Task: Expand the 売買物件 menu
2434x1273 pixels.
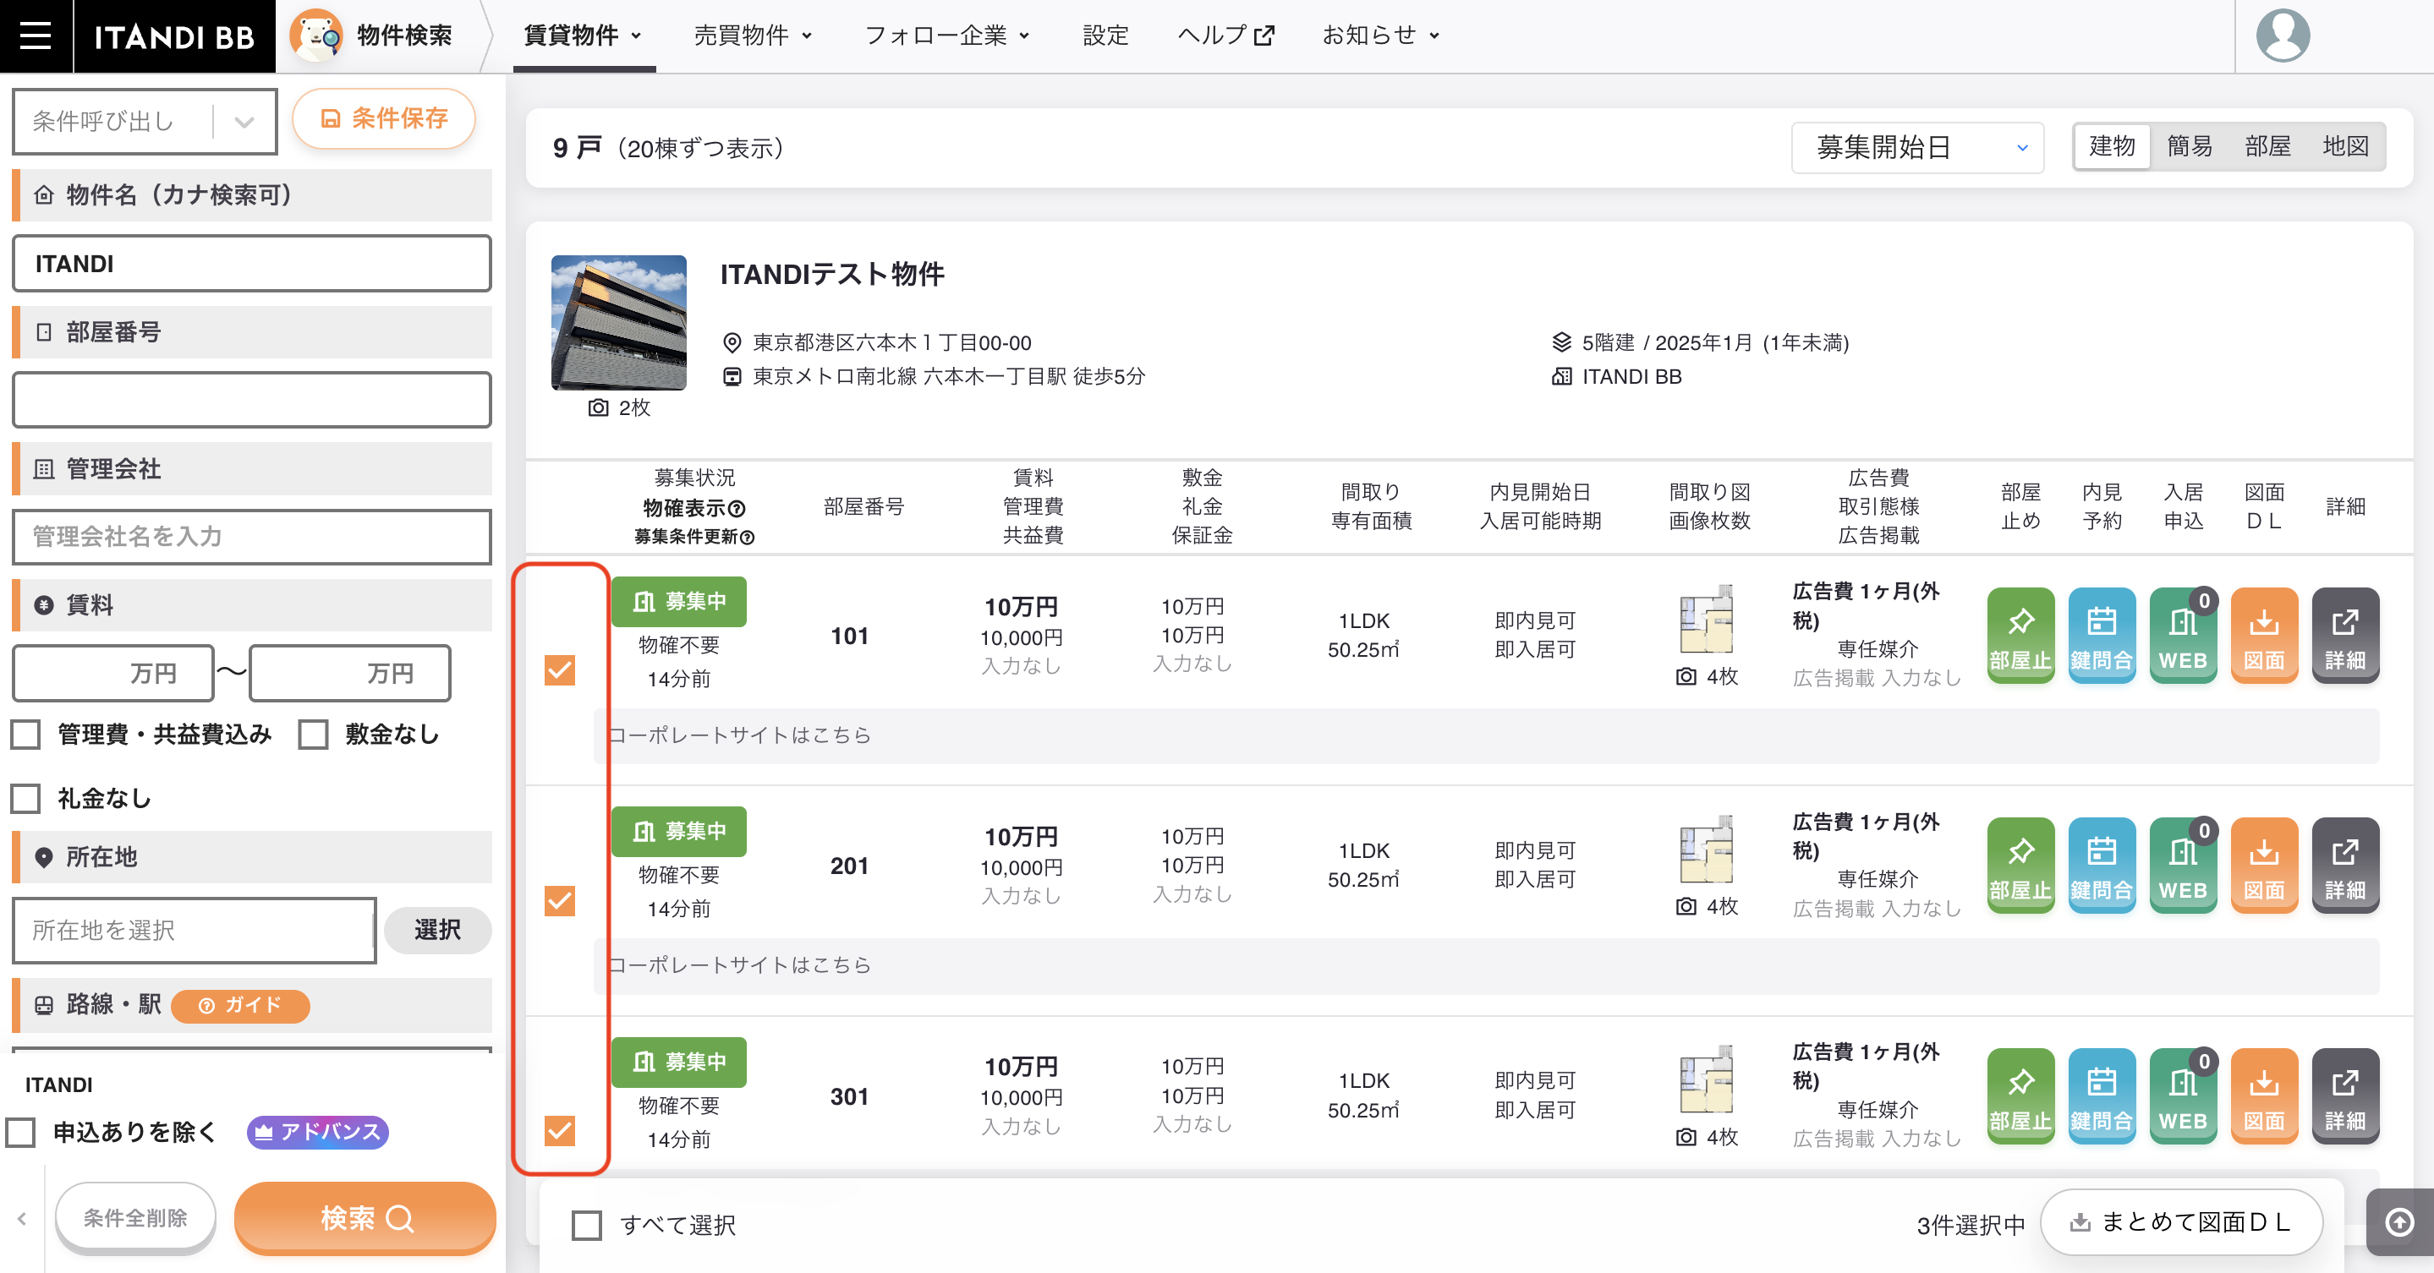Action: (x=753, y=36)
